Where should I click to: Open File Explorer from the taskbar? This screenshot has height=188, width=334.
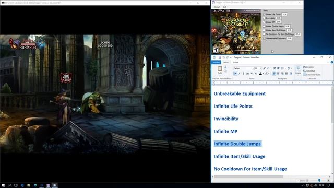click(29, 185)
